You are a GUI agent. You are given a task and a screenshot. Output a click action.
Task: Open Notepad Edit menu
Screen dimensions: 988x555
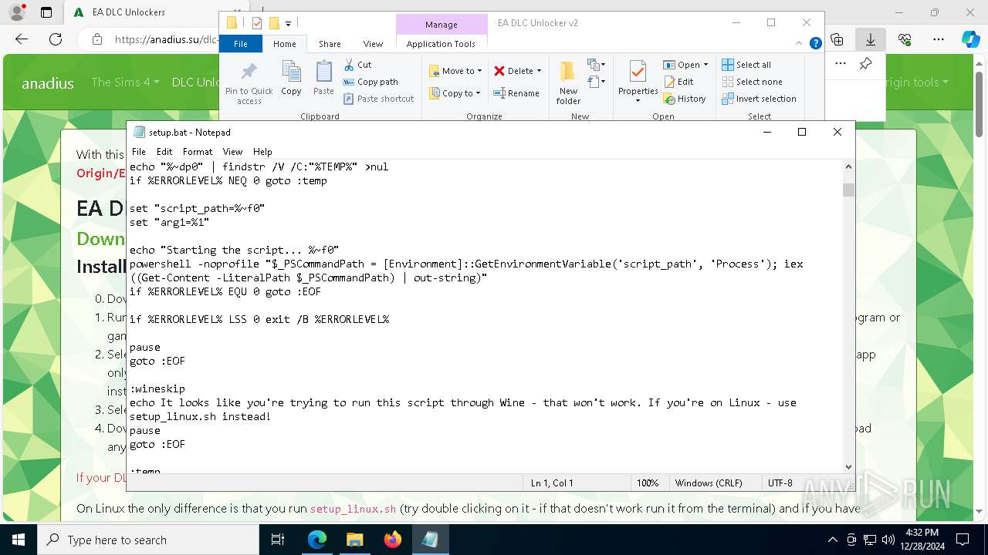(x=164, y=152)
